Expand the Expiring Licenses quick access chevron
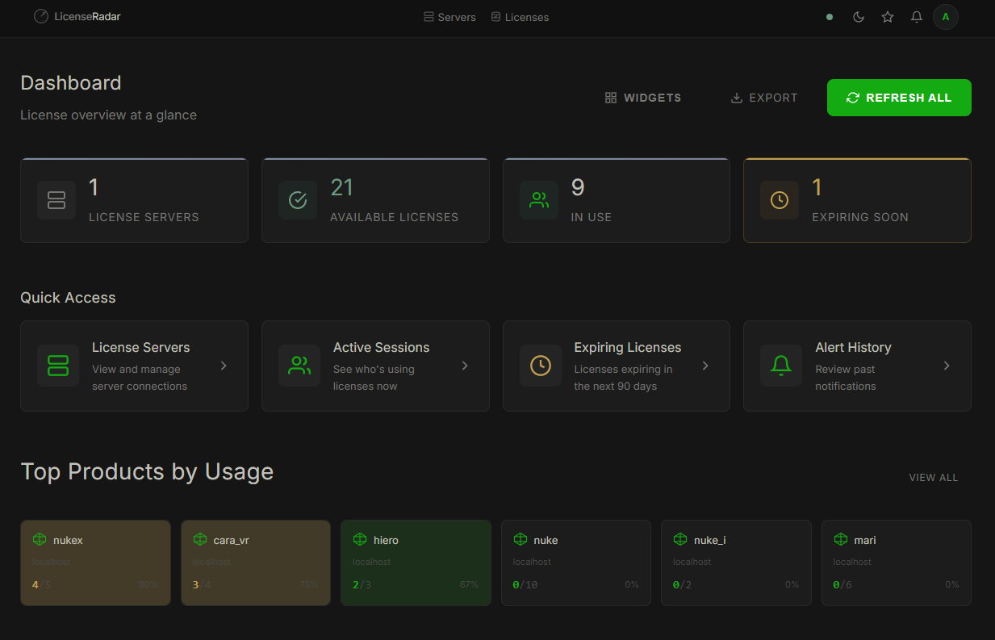The image size is (995, 640). pyautogui.click(x=705, y=366)
